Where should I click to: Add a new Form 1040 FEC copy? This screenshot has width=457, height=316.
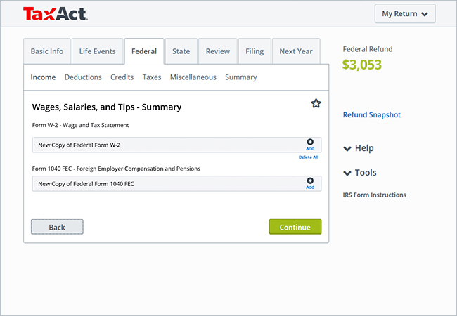[310, 183]
